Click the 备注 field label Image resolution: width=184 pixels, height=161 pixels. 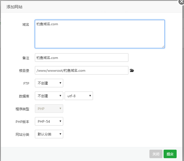26,58
